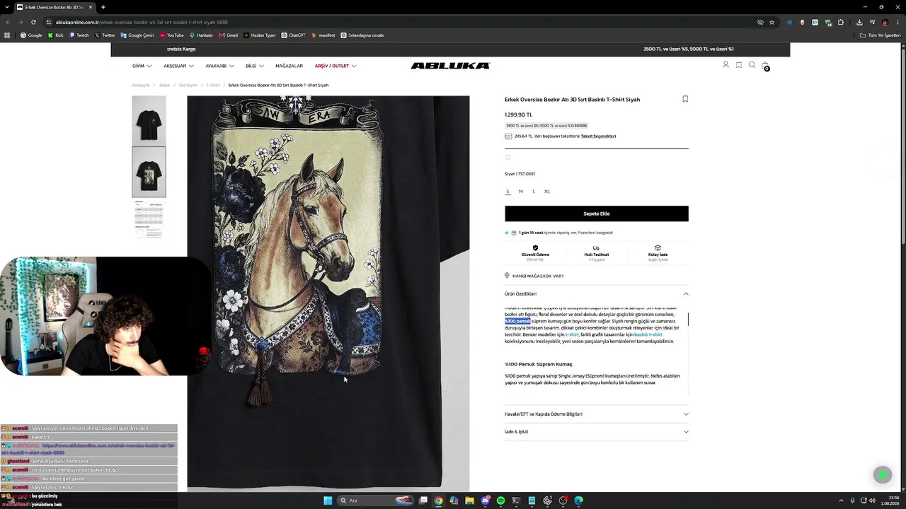The height and width of the screenshot is (509, 906).
Task: Open File Explorer from the taskbar
Action: 469,501
